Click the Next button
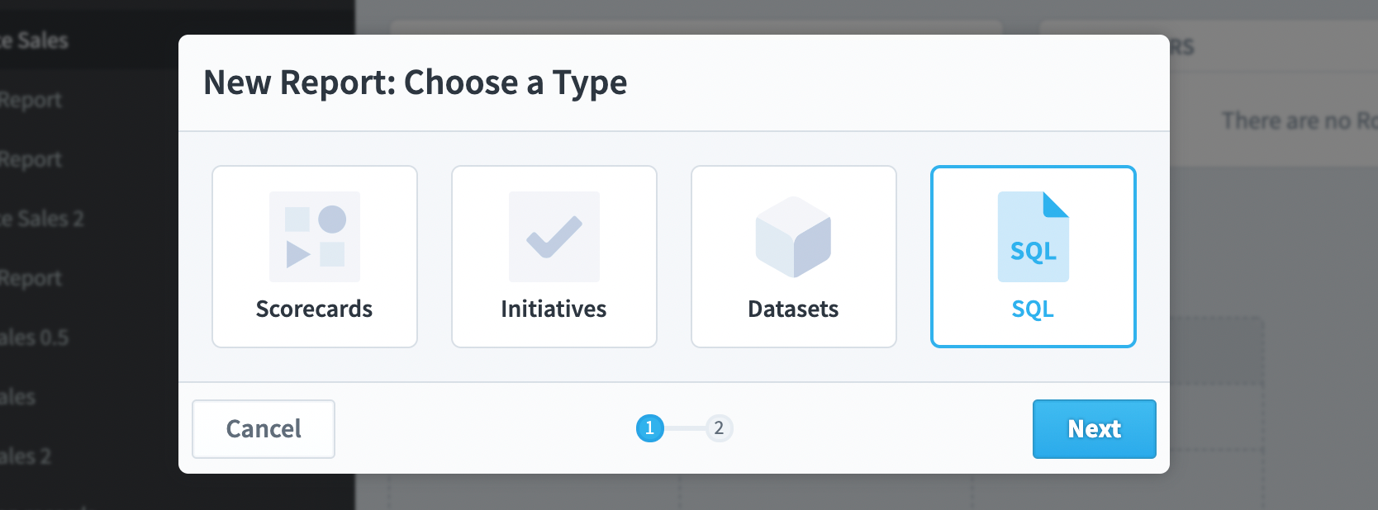This screenshot has height=510, width=1378. click(1095, 429)
